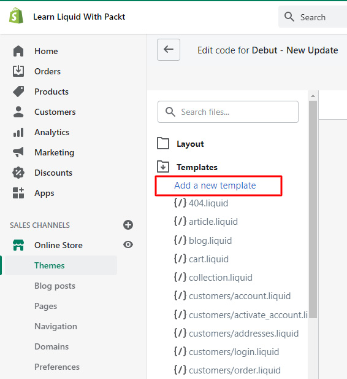
Task: Open the Products section
Action: pyautogui.click(x=51, y=92)
